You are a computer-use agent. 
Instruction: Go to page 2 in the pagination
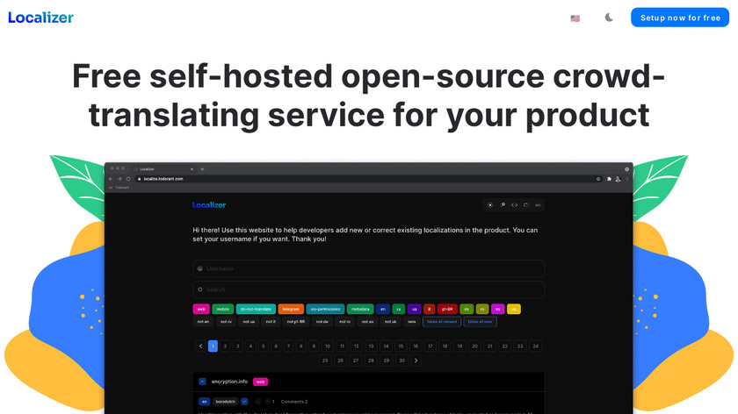click(225, 346)
